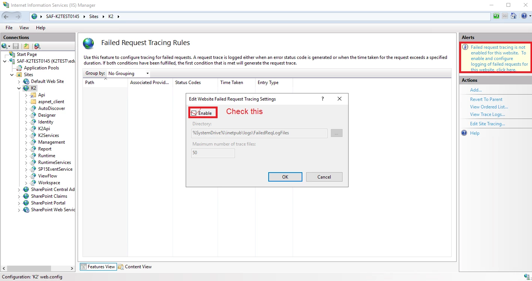Select the K2Api application icon
The image size is (532, 281).
[33, 129]
